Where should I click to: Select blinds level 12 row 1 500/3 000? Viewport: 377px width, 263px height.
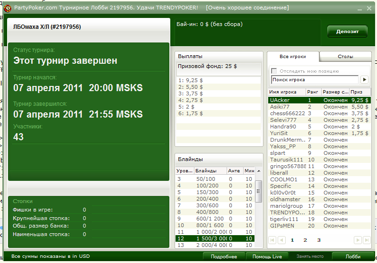coord(215,238)
